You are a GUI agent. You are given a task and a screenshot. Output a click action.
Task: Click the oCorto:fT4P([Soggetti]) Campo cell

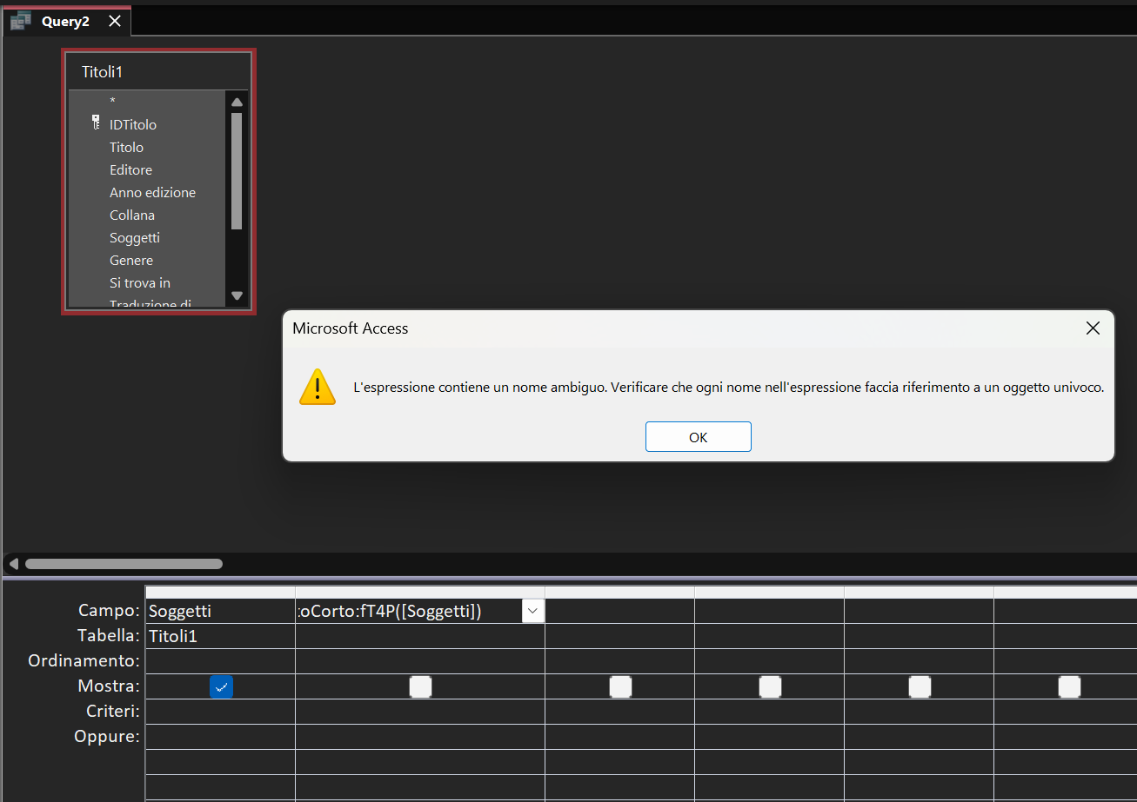coord(409,611)
